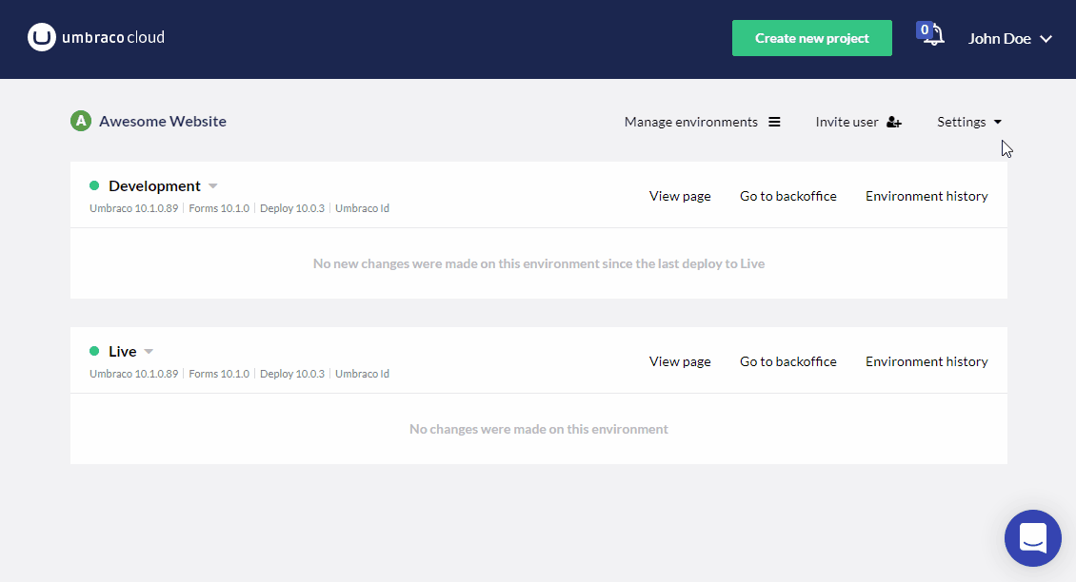Click Forms 10.1.0 in Development row
This screenshot has height=582, width=1076.
[219, 208]
